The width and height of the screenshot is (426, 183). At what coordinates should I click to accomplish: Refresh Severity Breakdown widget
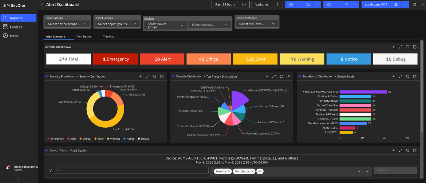(x=408, y=47)
